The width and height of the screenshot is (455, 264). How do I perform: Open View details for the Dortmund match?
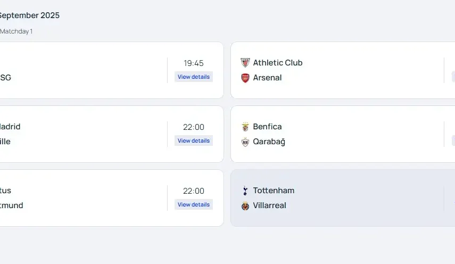(194, 204)
